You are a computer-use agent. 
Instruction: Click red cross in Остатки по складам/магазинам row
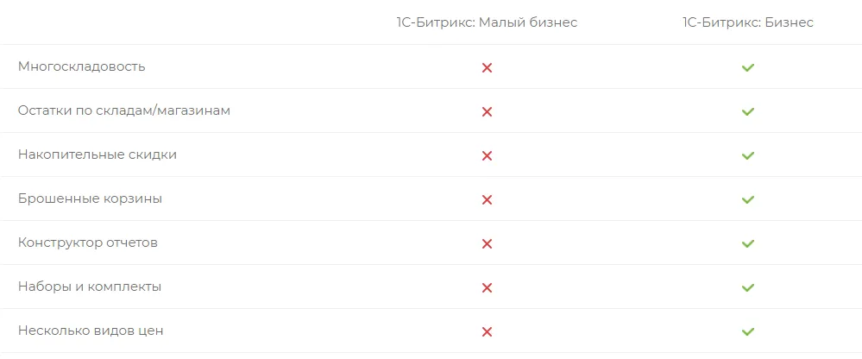coord(487,111)
